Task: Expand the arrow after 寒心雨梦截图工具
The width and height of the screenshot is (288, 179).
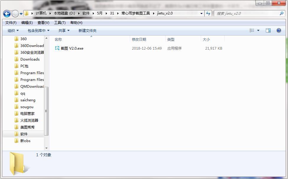Action: click(x=153, y=13)
